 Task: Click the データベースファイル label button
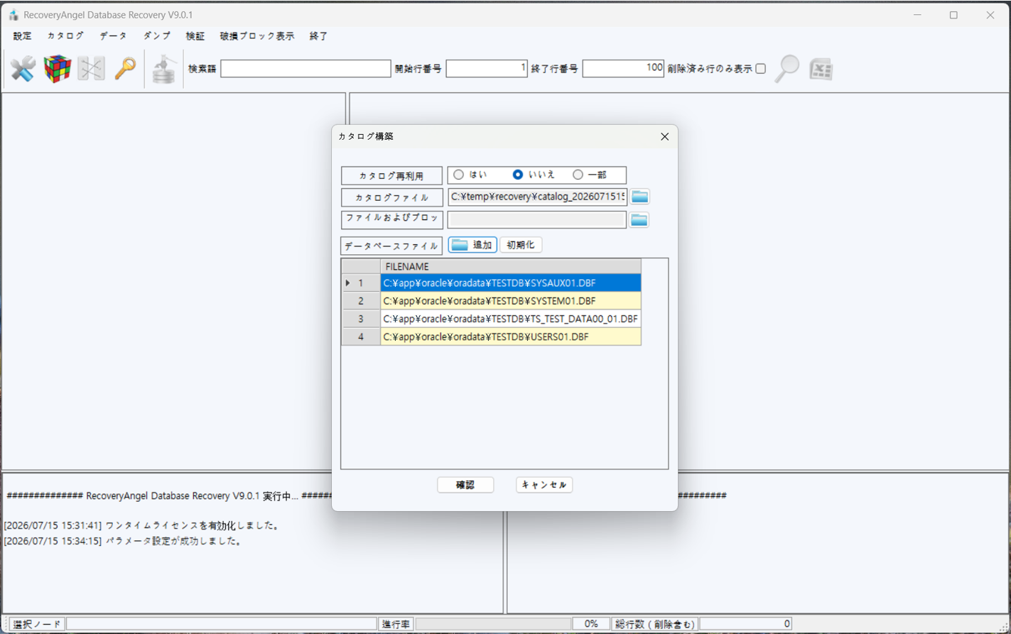[x=391, y=246]
